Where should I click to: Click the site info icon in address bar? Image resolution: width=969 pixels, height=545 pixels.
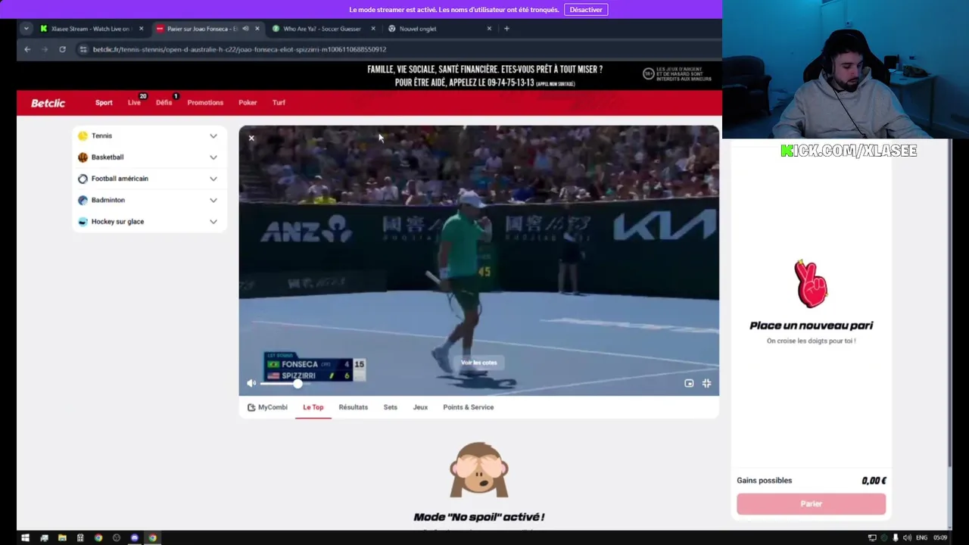[83, 49]
